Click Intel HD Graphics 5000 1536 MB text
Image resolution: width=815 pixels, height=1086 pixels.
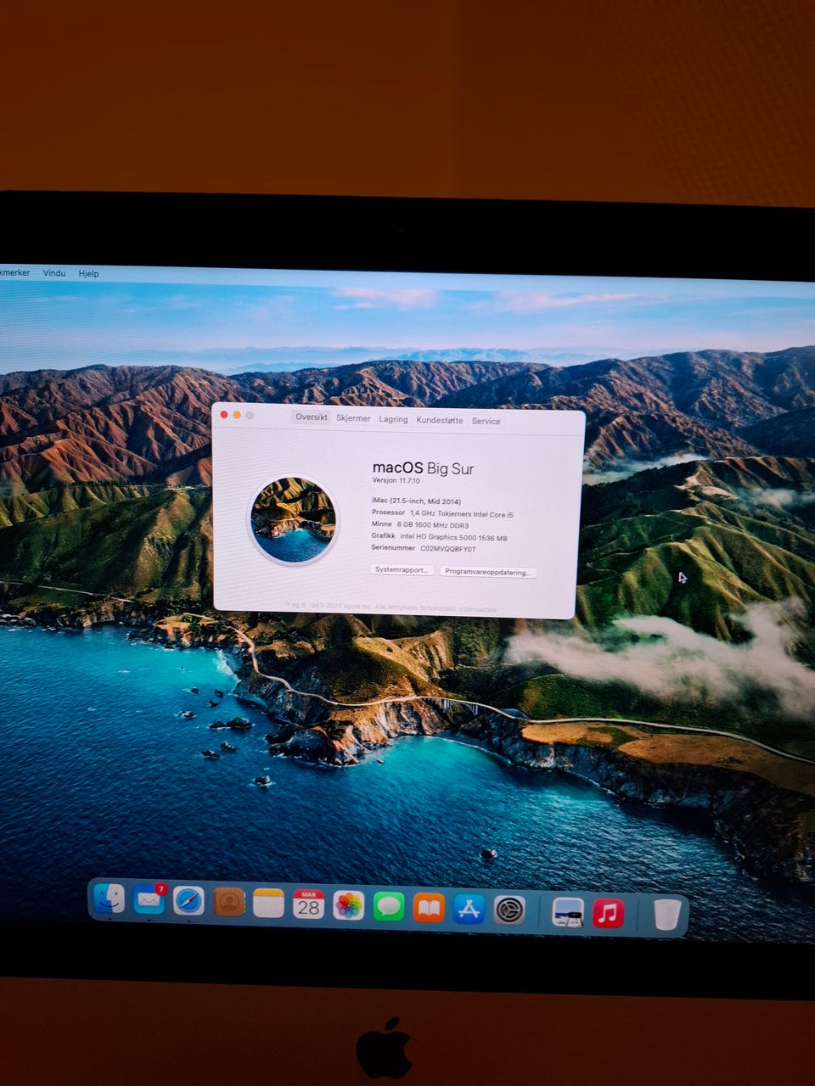[453, 538]
